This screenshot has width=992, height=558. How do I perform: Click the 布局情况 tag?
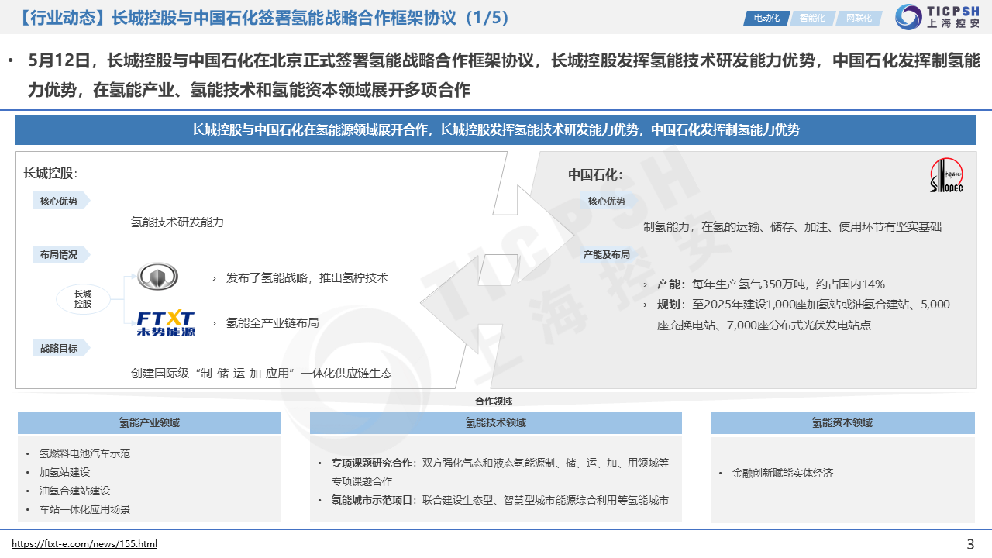pyautogui.click(x=59, y=254)
